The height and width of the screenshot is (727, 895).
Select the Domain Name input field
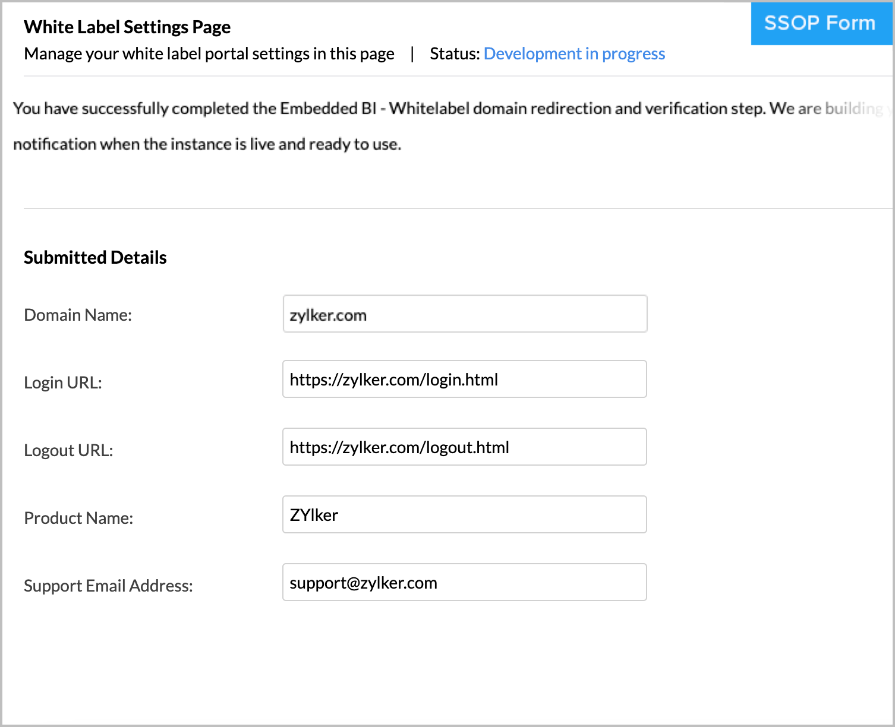(x=465, y=314)
